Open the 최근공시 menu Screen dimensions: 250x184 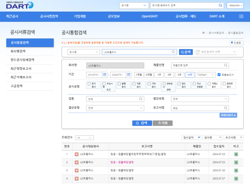[12, 16]
